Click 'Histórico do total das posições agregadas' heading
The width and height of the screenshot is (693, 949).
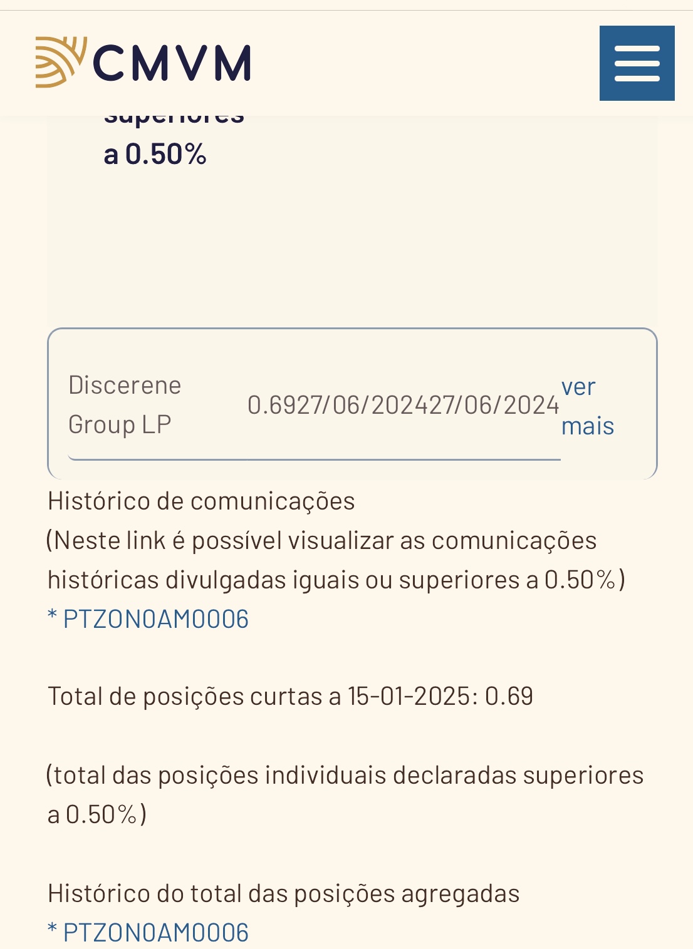(283, 893)
